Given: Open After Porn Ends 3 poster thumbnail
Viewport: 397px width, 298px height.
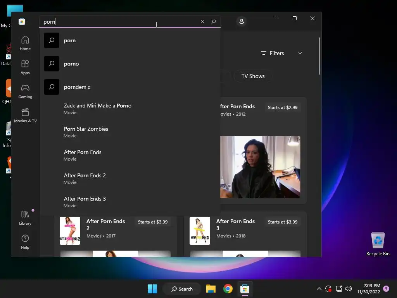Looking at the screenshot, I should coord(200,231).
